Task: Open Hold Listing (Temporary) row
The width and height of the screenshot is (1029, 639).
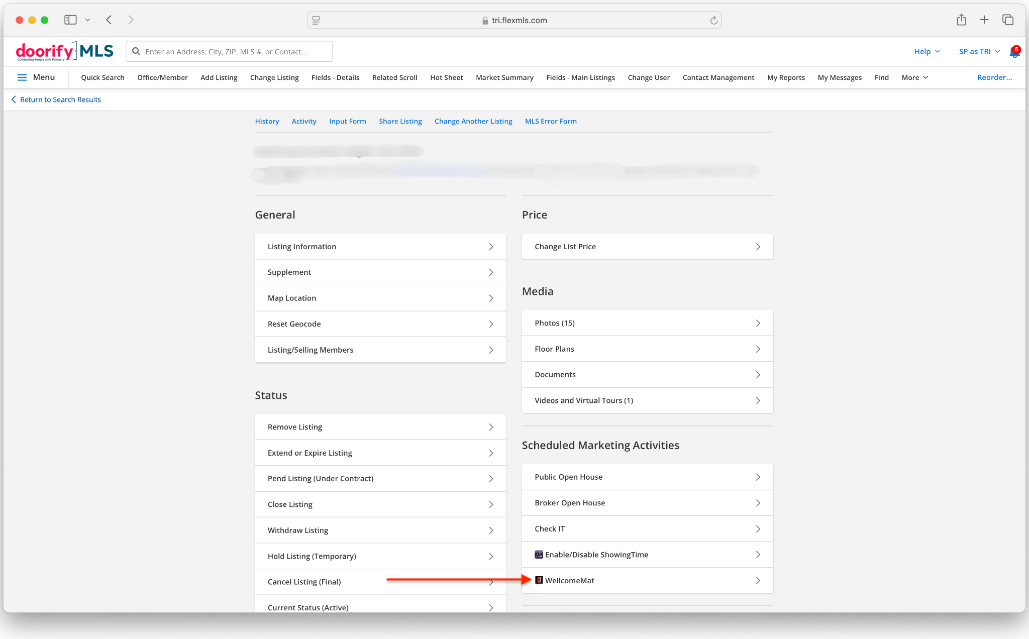Action: [x=380, y=556]
